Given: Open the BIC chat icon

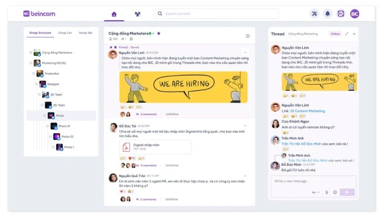Looking at the screenshot, I should click(341, 14).
